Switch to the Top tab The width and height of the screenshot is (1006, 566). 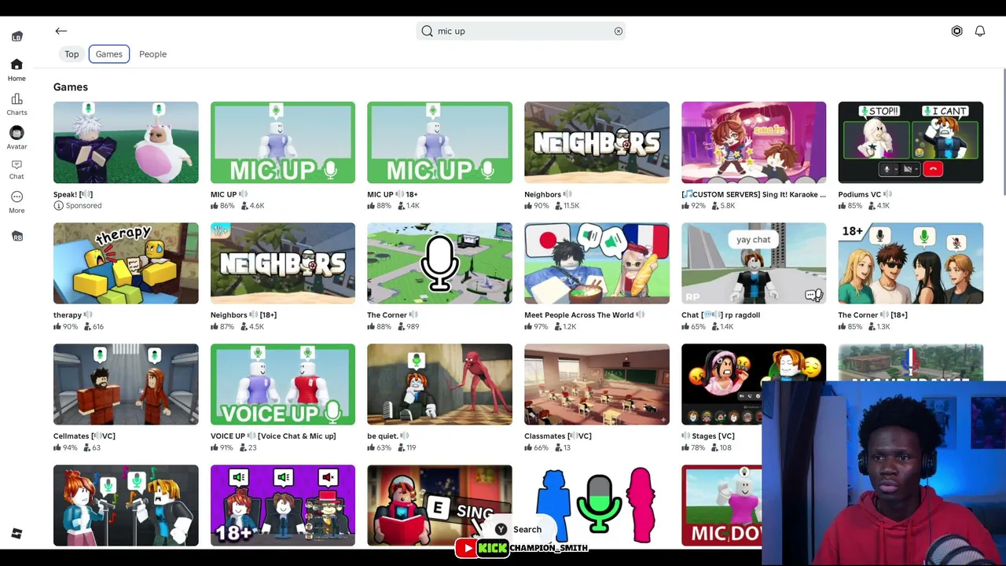pos(72,54)
